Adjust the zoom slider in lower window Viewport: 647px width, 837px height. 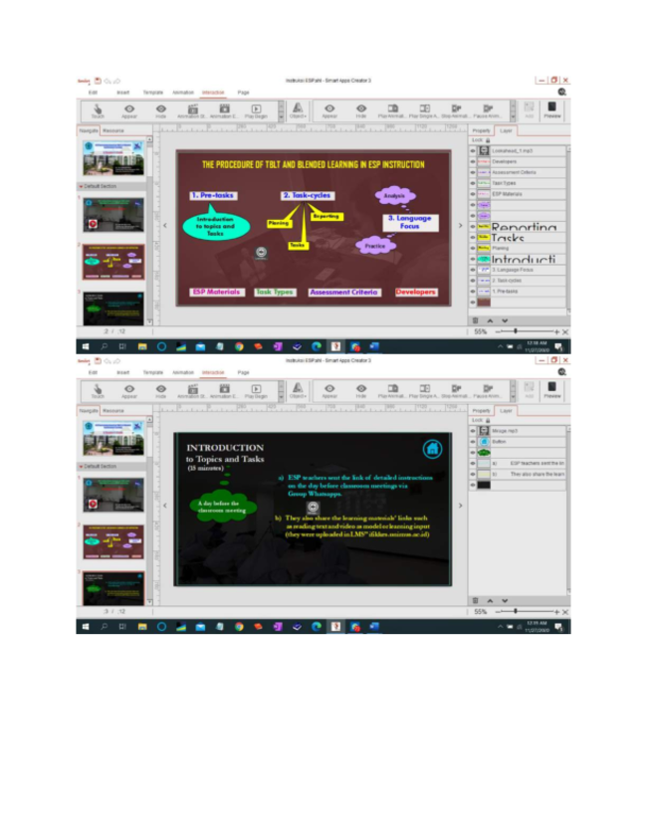tap(516, 612)
